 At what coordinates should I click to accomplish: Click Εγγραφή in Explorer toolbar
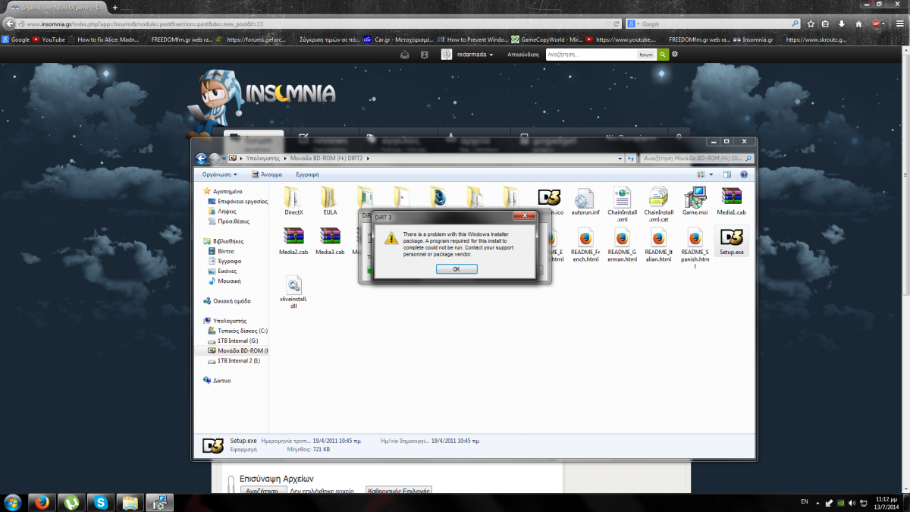[307, 174]
